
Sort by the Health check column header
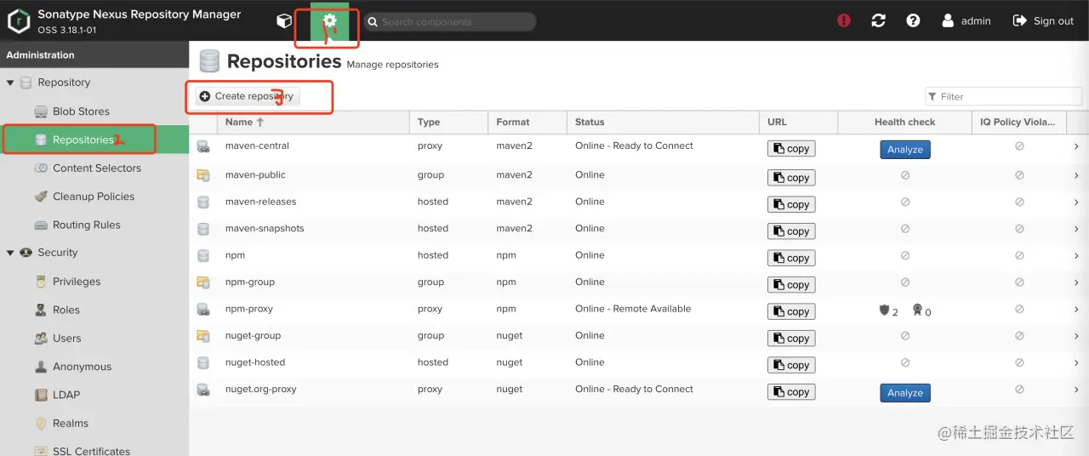[904, 122]
